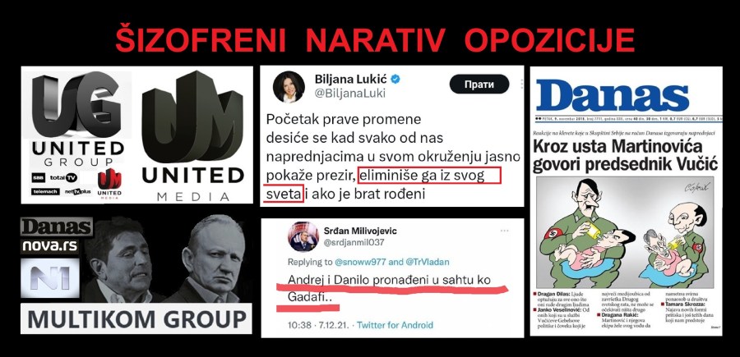The height and width of the screenshot is (357, 740).
Task: Click the Twitter for Android source link
Action: click(x=395, y=325)
